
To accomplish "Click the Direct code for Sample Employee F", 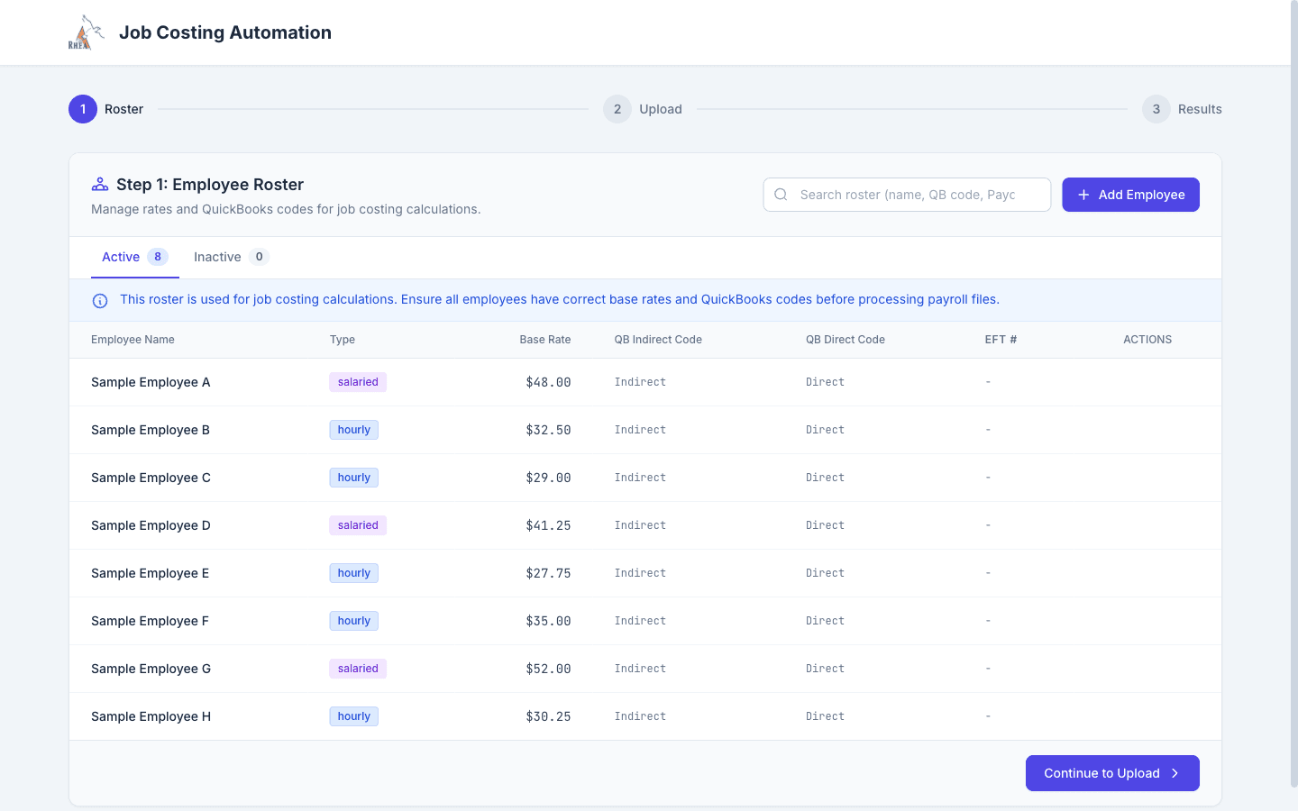I will point(825,621).
